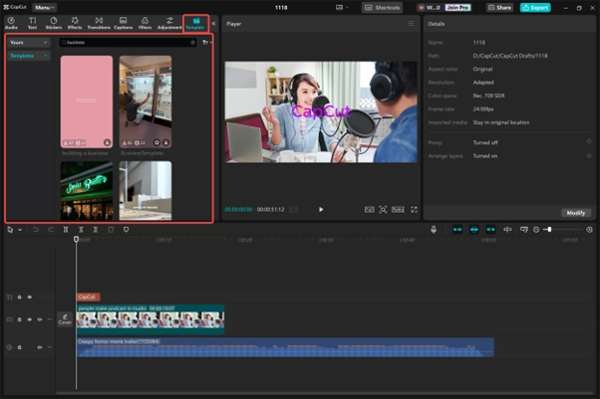Select the Template panel icon

click(196, 23)
